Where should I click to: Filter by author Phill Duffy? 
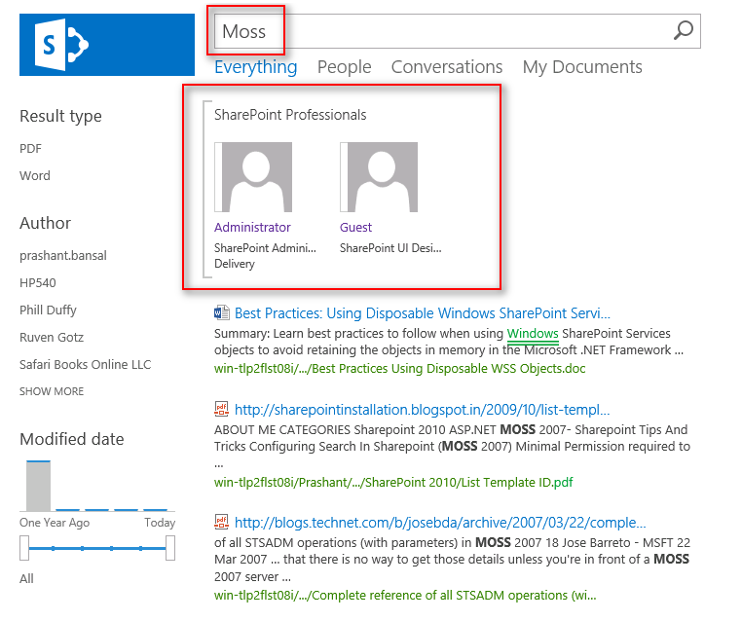pyautogui.click(x=48, y=310)
